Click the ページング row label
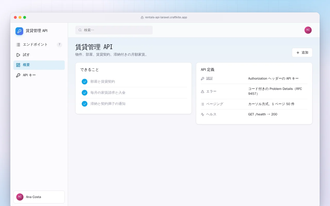The image size is (330, 206). click(215, 104)
